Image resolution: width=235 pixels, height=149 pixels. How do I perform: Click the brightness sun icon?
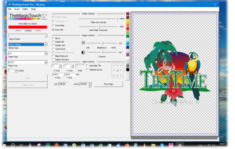point(83,43)
